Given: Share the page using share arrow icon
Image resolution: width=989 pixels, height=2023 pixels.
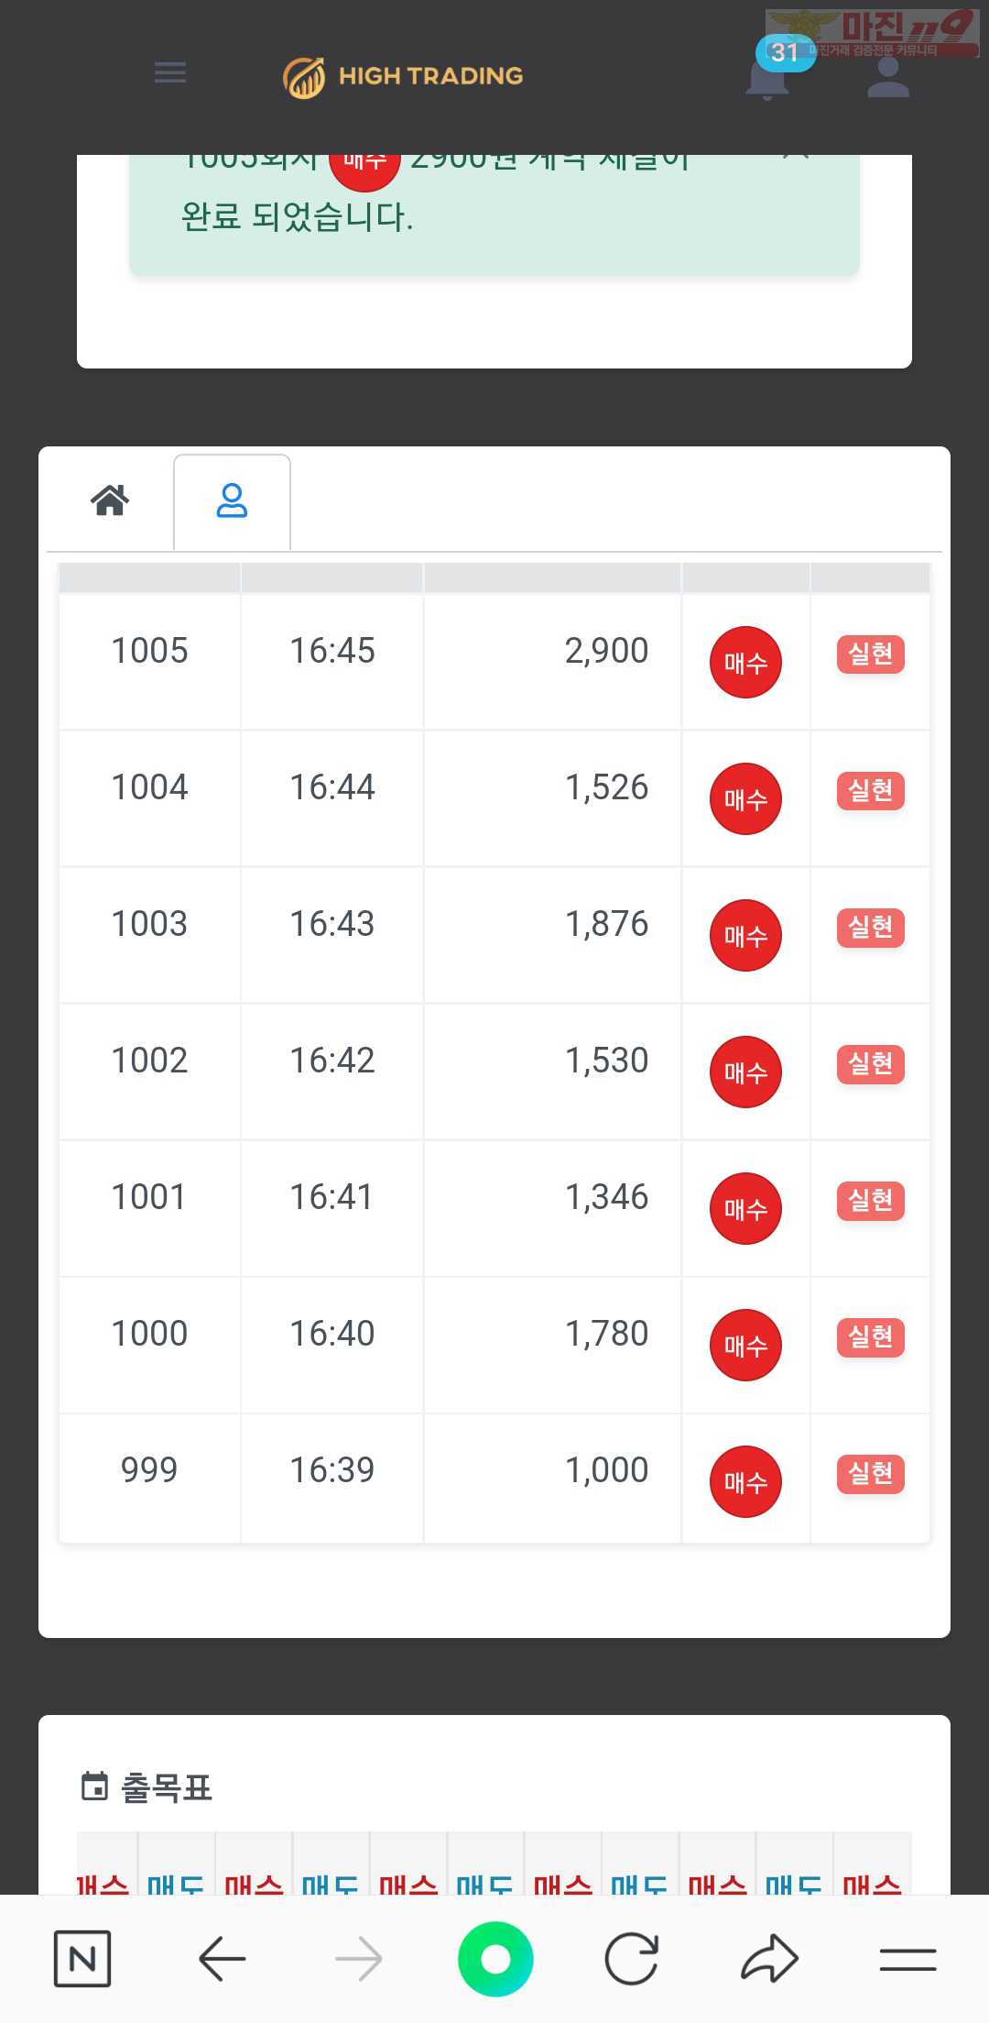Looking at the screenshot, I should tap(769, 1959).
